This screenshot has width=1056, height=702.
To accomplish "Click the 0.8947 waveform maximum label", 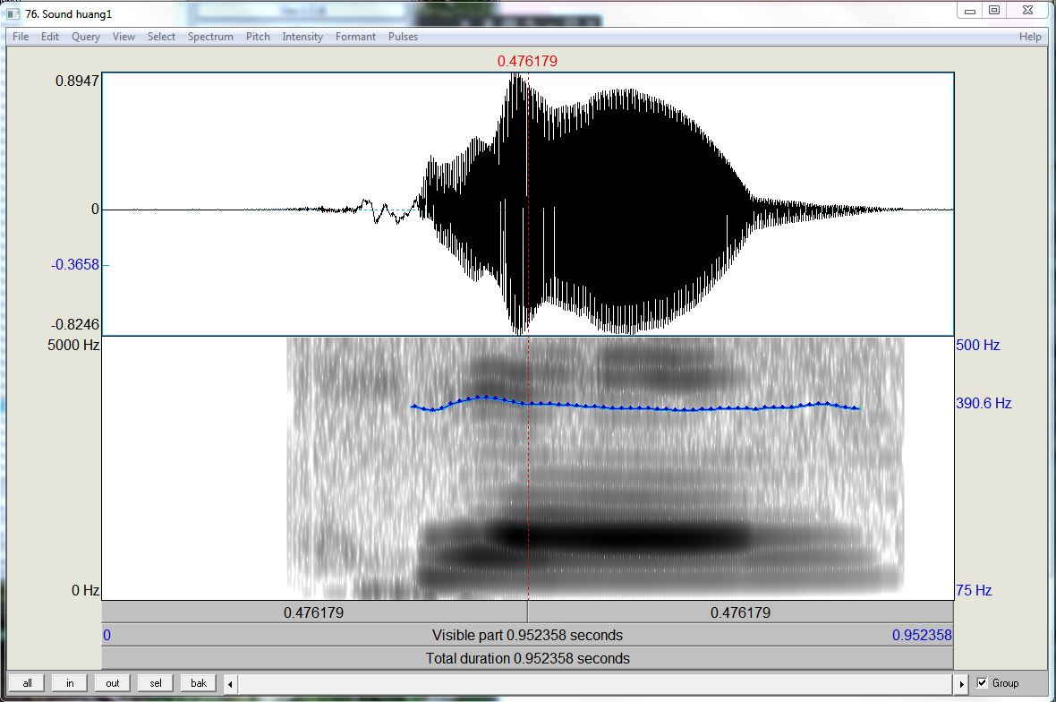I will 77,81.
